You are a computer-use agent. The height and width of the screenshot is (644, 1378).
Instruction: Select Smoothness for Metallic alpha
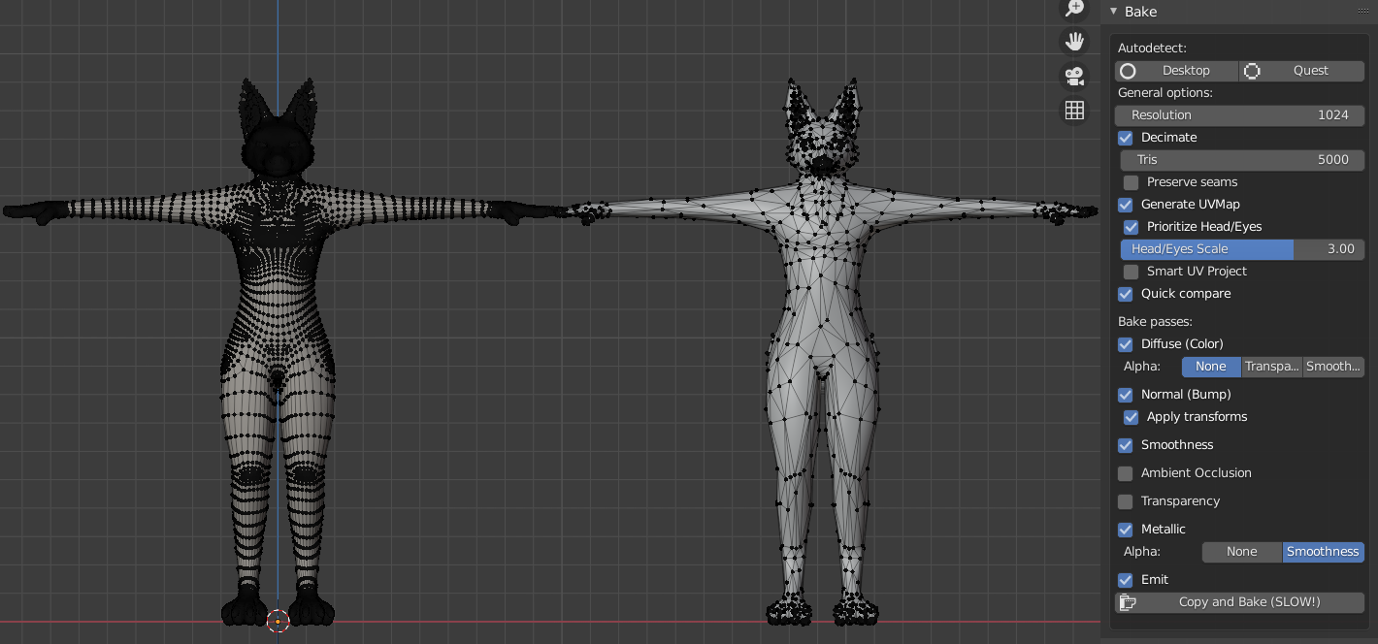click(1324, 552)
